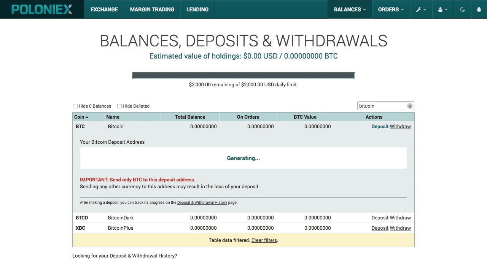487x259 pixels.
Task: Click Deposit for BitcoinPlus
Action: pyautogui.click(x=380, y=228)
